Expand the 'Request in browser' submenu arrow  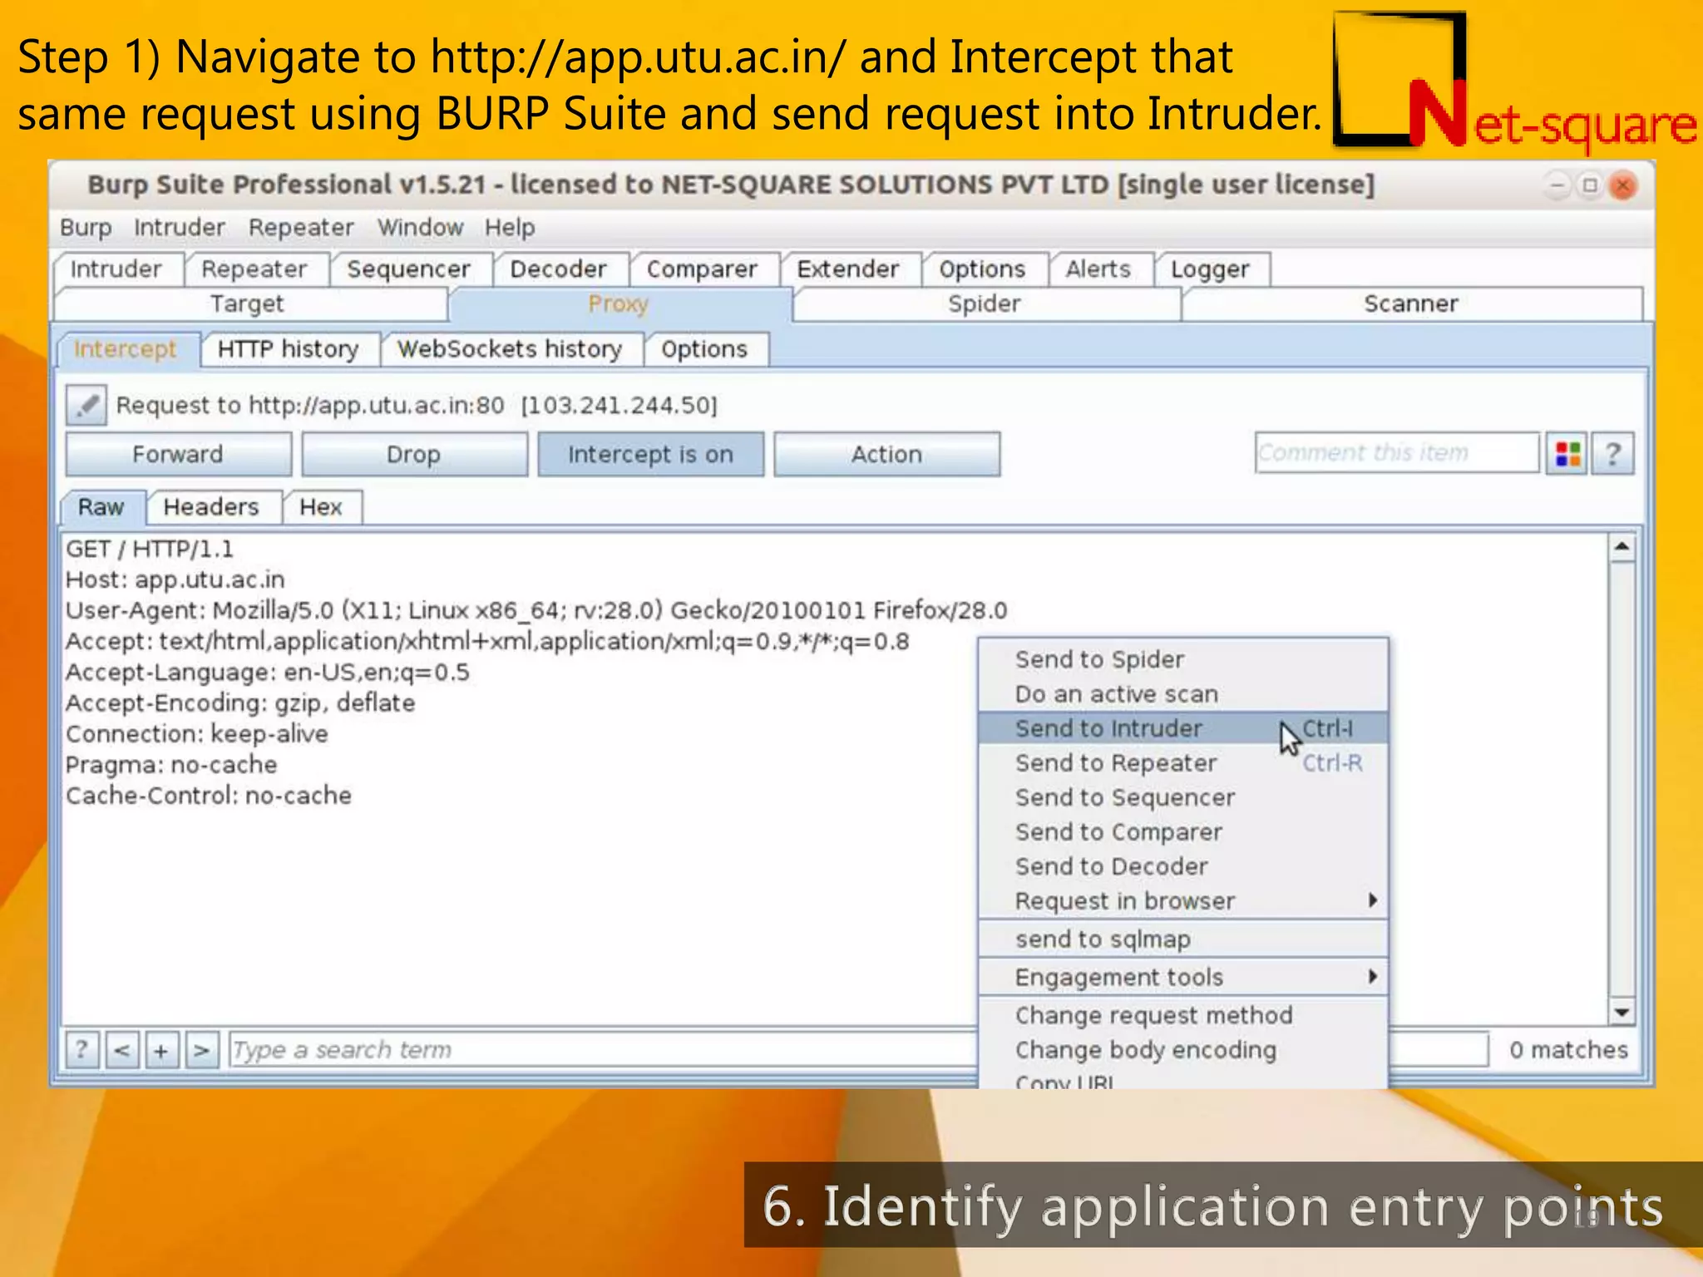[x=1373, y=900]
